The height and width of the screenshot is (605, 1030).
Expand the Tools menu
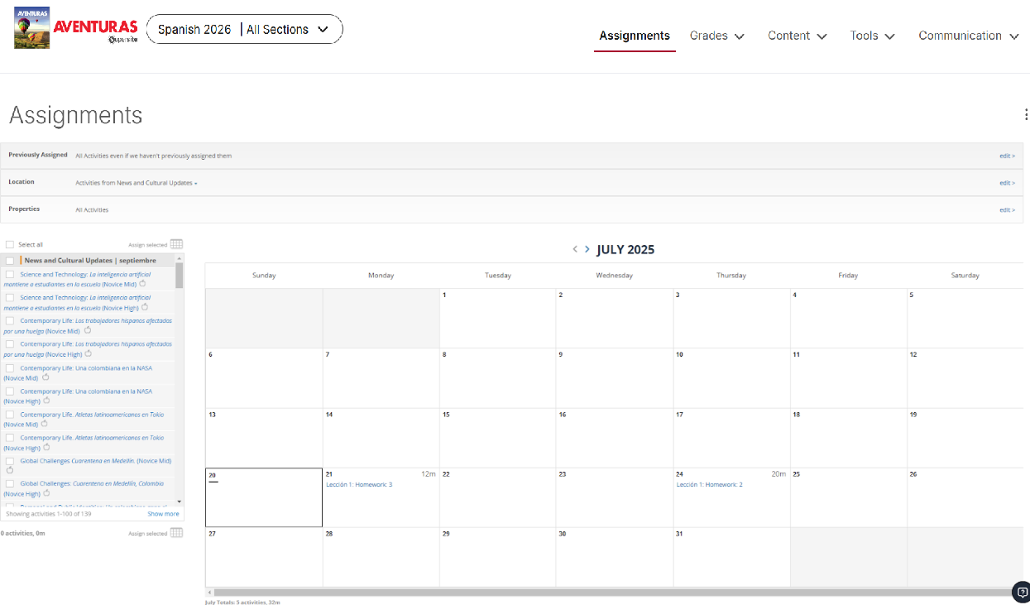873,36
